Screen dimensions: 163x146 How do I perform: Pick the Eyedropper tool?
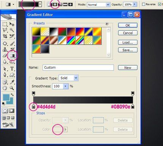12,82
